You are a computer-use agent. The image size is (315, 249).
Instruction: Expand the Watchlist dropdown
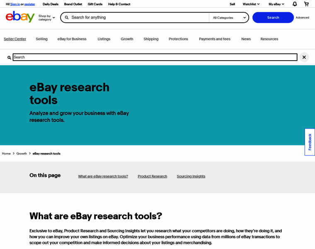[251, 4]
